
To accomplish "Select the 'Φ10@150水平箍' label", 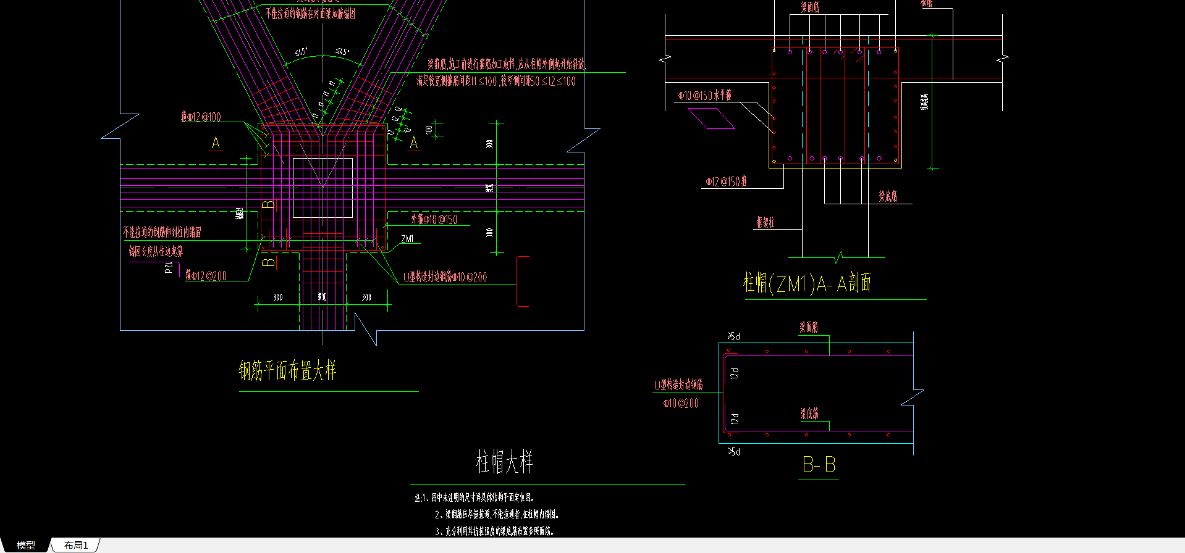I will (x=705, y=95).
